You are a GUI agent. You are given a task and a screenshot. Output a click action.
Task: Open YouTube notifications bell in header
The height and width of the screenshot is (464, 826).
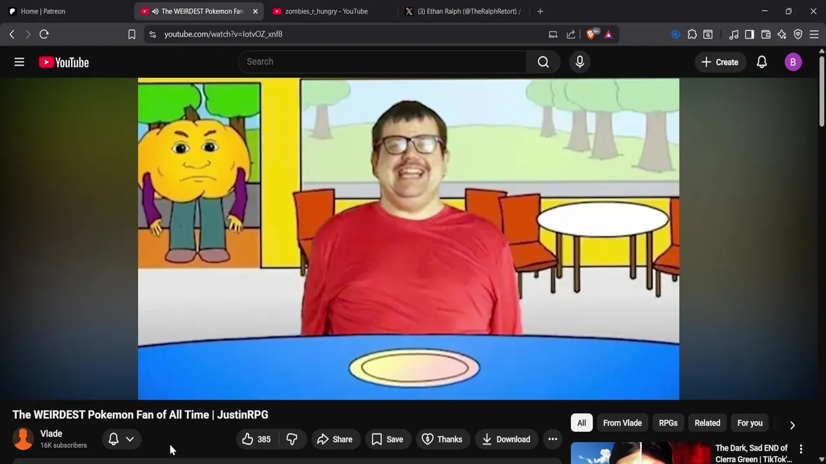coord(761,62)
